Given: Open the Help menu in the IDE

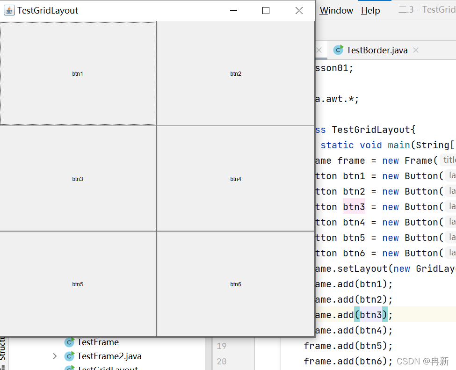Looking at the screenshot, I should pos(370,10).
